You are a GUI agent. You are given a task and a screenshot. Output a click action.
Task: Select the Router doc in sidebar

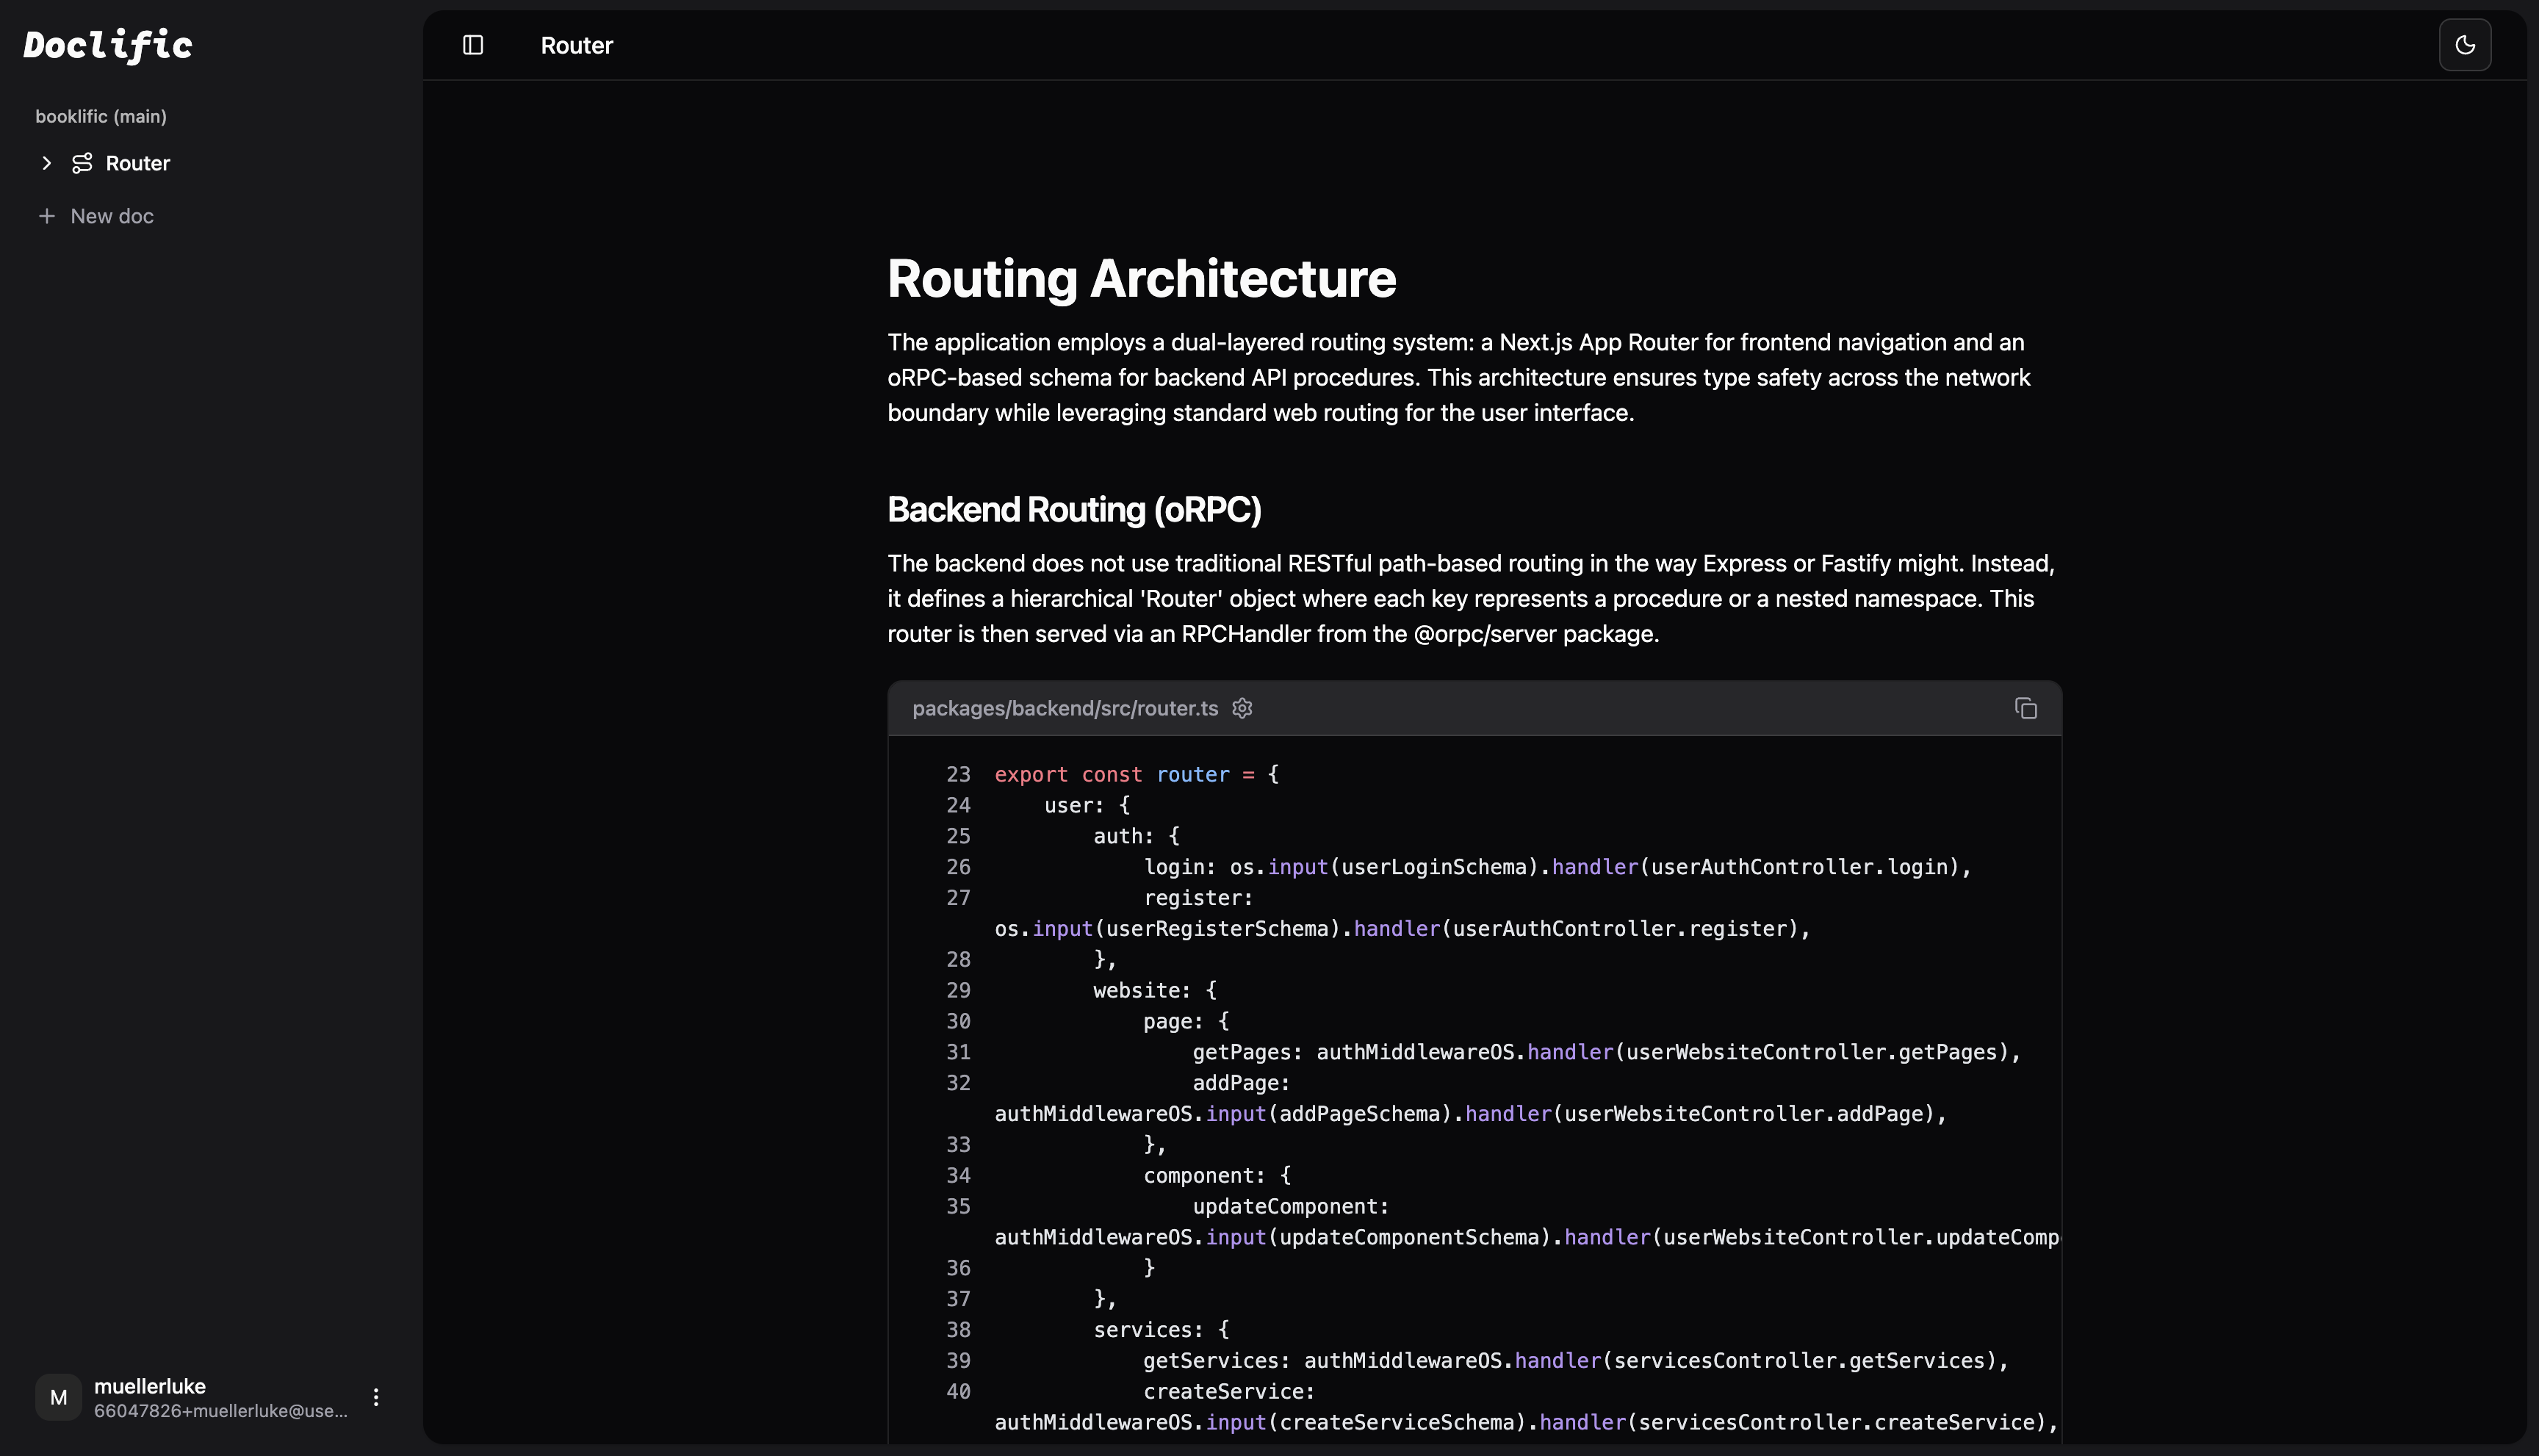tap(138, 163)
